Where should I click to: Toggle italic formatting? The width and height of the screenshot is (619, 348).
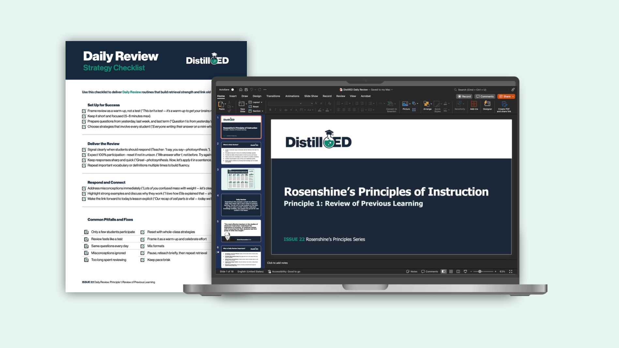click(275, 110)
